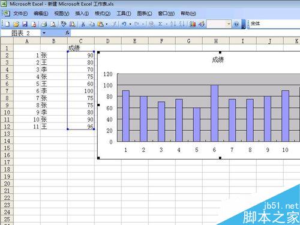Open the 插入(I) menu
Viewport: 300px width, 225px height.
(82, 14)
